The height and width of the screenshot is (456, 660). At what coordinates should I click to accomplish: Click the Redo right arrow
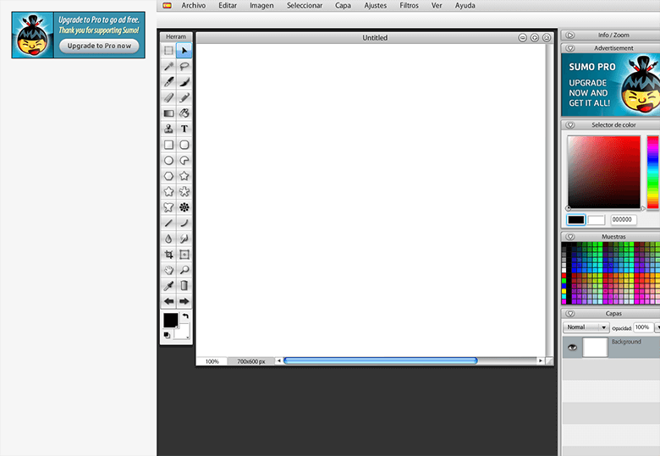click(x=184, y=301)
